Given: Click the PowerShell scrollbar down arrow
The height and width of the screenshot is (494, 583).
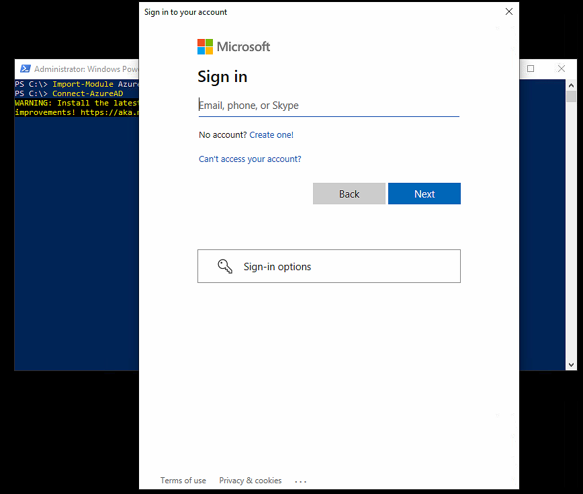Looking at the screenshot, I should point(571,365).
